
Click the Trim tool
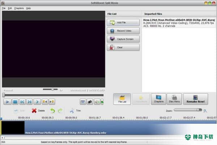click(75, 110)
